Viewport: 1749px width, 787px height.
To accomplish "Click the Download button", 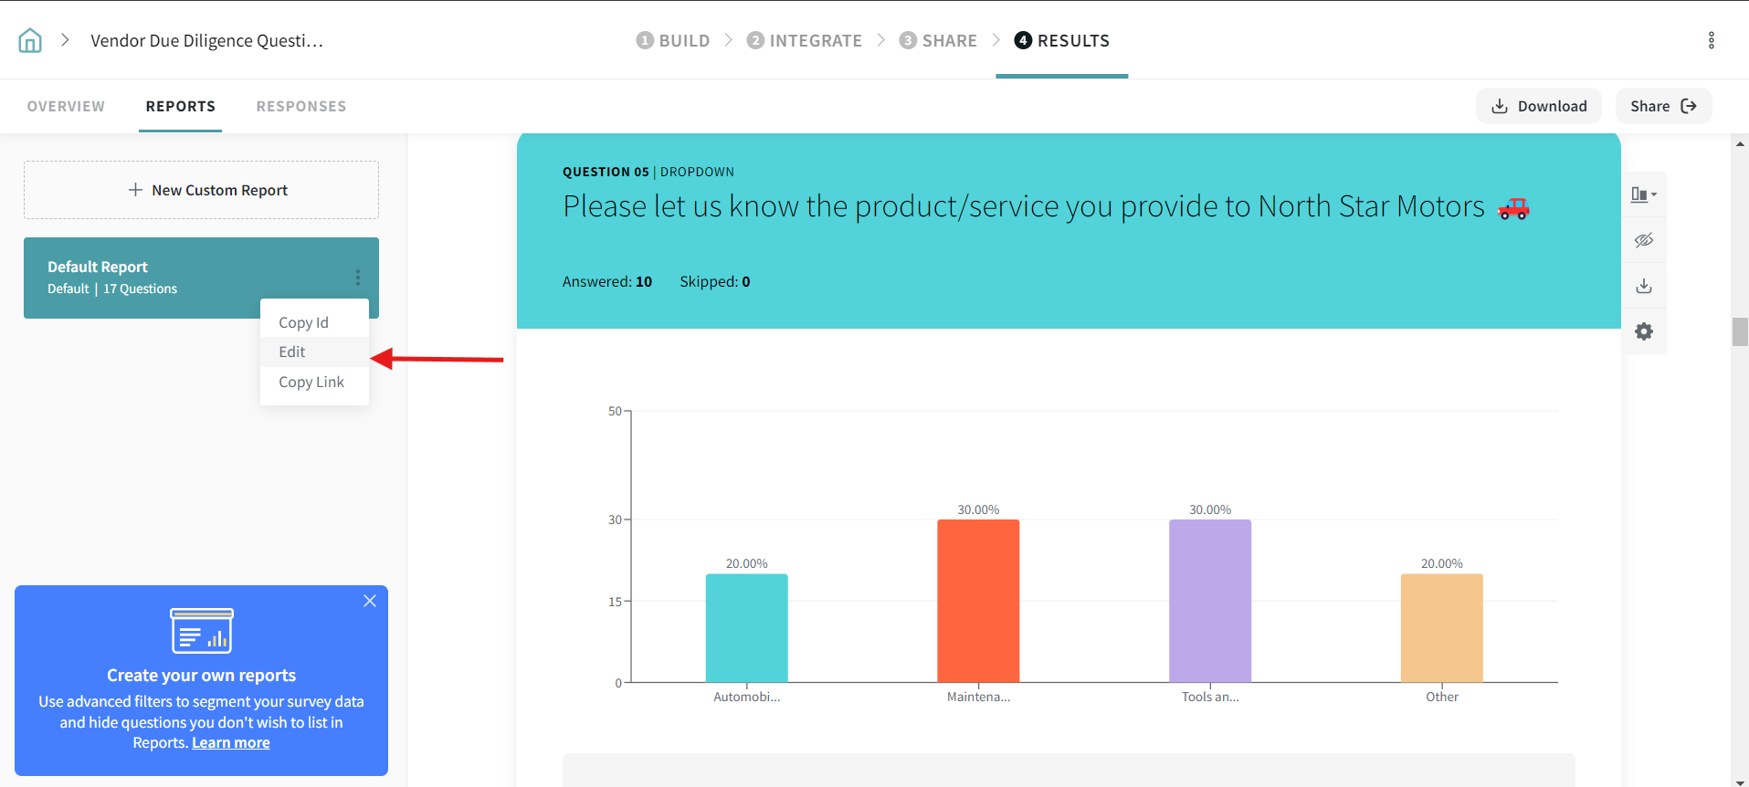I will pyautogui.click(x=1538, y=106).
